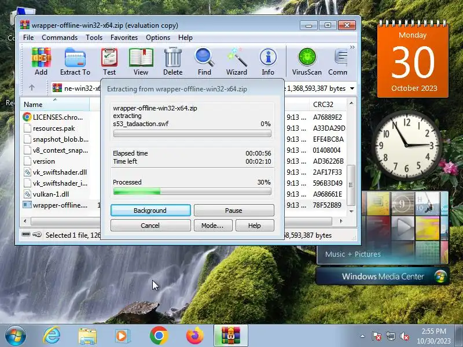Open the Commands menu
The image size is (463, 347).
pyautogui.click(x=60, y=38)
